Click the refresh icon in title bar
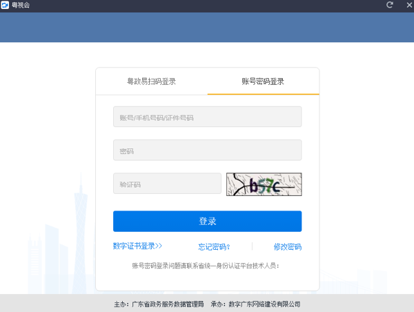The width and height of the screenshot is (414, 312). [390, 5]
